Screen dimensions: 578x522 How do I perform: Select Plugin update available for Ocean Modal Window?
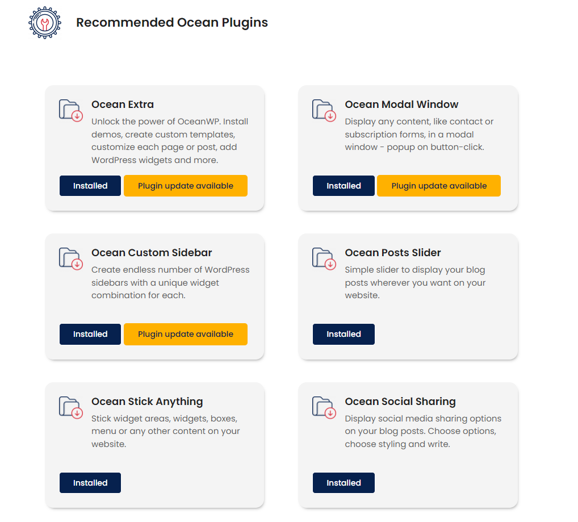click(x=439, y=186)
